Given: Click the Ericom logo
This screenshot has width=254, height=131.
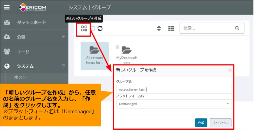Looking at the screenshot, I should click(x=33, y=7).
